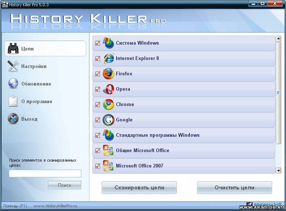286x211 pixels.
Task: Click the Windows flag icon beside Система Windows
Action: click(x=108, y=43)
